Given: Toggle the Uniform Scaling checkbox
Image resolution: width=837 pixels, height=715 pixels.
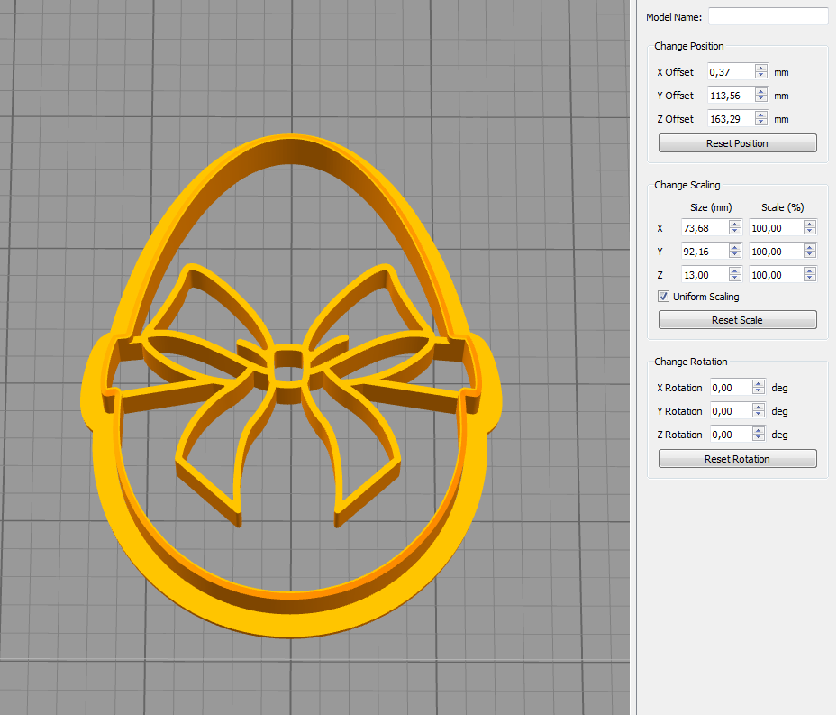Looking at the screenshot, I should [x=664, y=297].
